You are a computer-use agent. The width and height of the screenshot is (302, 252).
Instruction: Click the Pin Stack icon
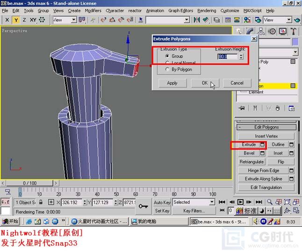click(x=242, y=108)
